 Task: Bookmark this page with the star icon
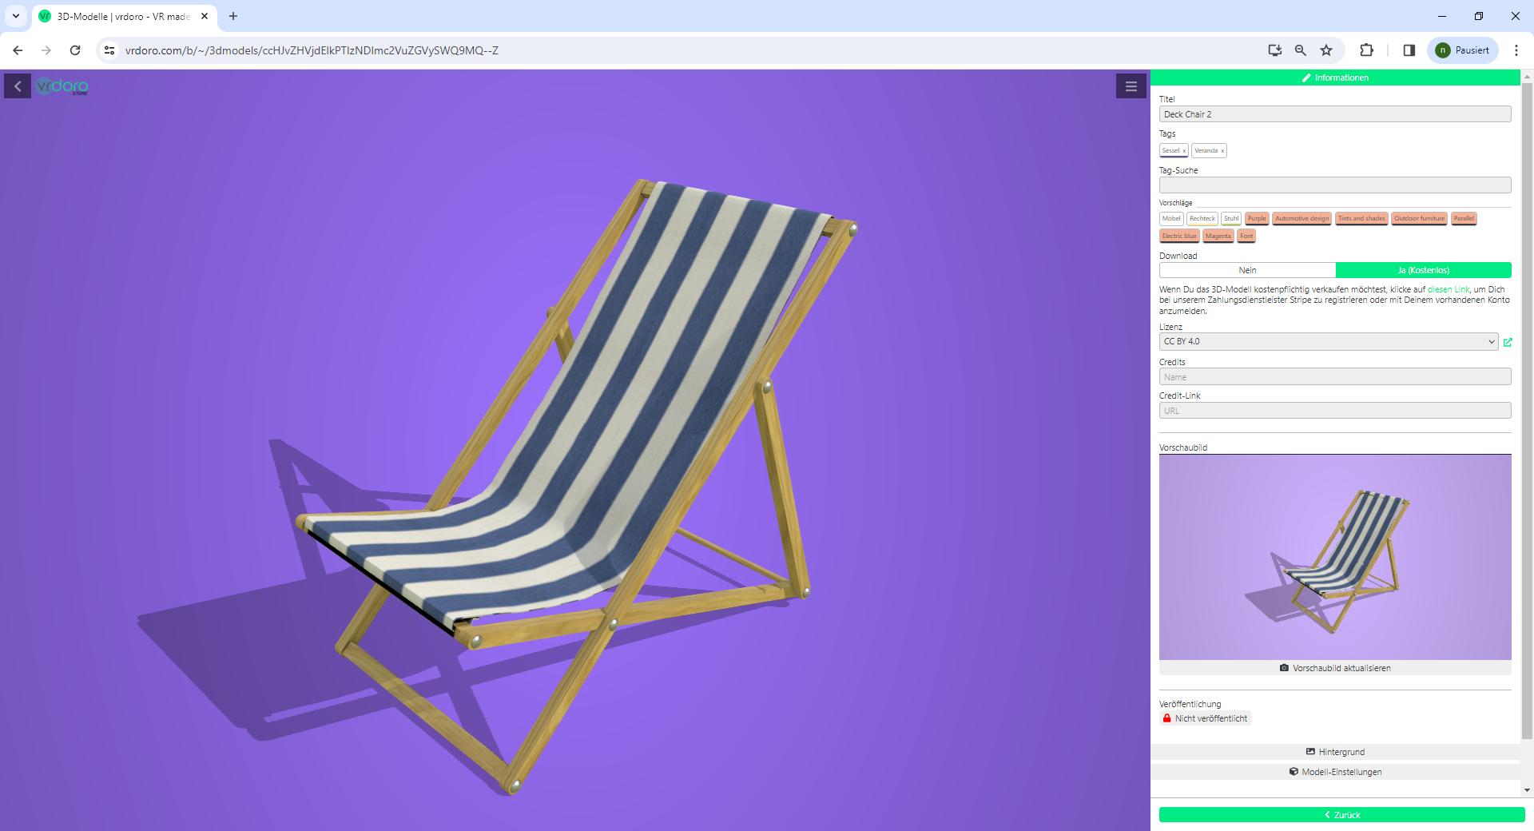click(x=1326, y=50)
